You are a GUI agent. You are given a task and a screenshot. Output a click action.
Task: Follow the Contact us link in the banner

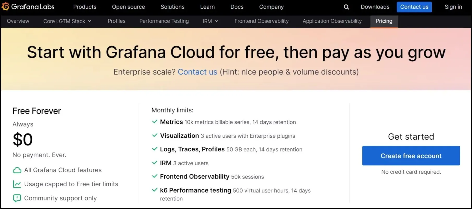pos(198,72)
